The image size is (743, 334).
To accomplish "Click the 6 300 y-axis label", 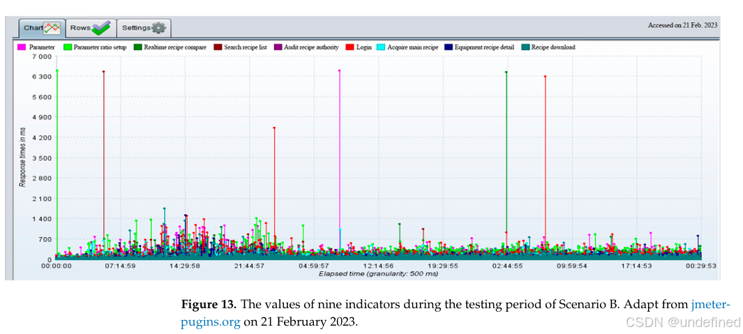I will point(42,77).
